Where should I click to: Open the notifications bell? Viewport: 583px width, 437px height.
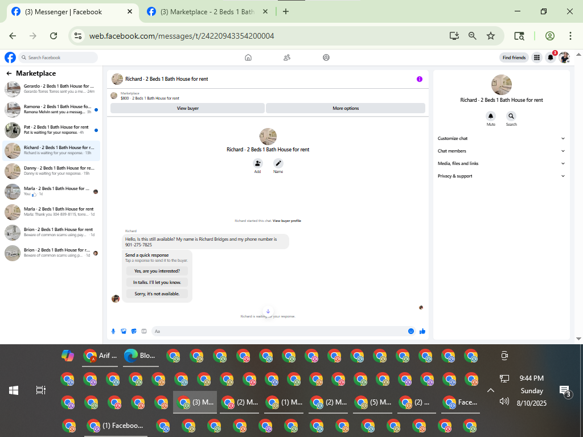551,57
